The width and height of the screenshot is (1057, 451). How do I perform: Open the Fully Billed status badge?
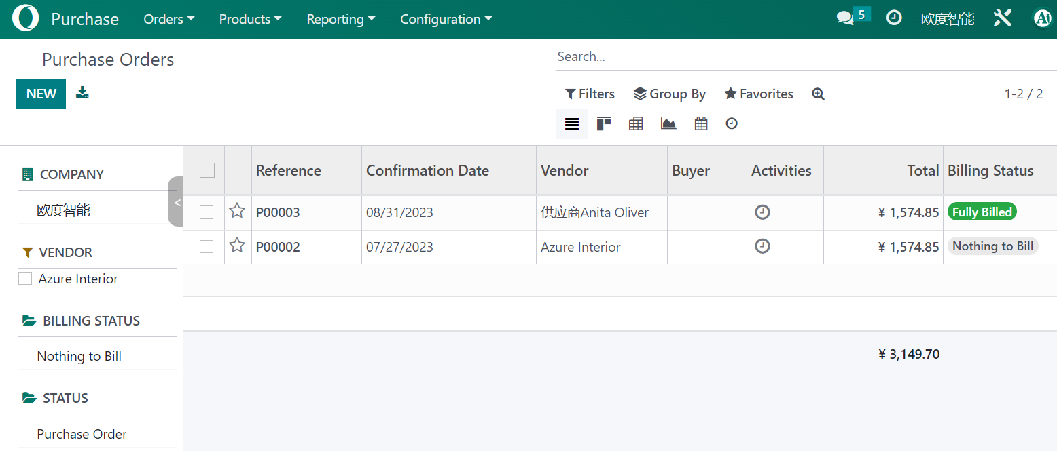pos(982,212)
